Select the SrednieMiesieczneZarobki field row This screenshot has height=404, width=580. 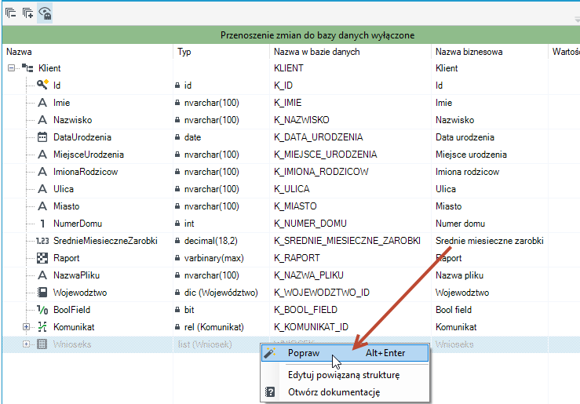pos(291,241)
